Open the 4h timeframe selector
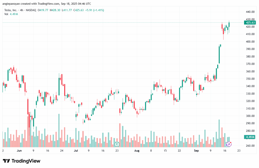The image size is (259, 168). pyautogui.click(x=21, y=10)
